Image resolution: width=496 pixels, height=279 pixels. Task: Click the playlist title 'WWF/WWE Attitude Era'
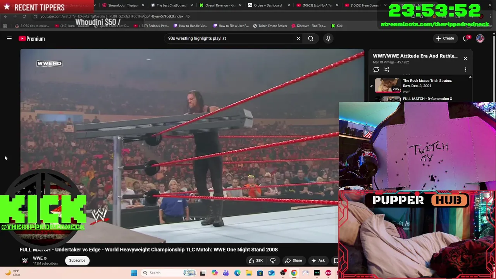[415, 56]
